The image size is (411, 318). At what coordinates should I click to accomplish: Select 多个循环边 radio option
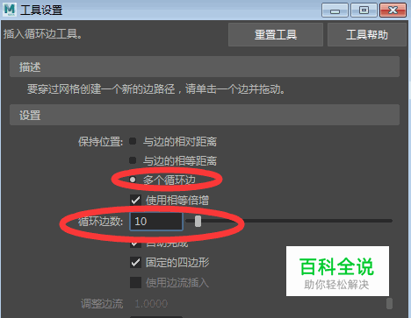[133, 180]
